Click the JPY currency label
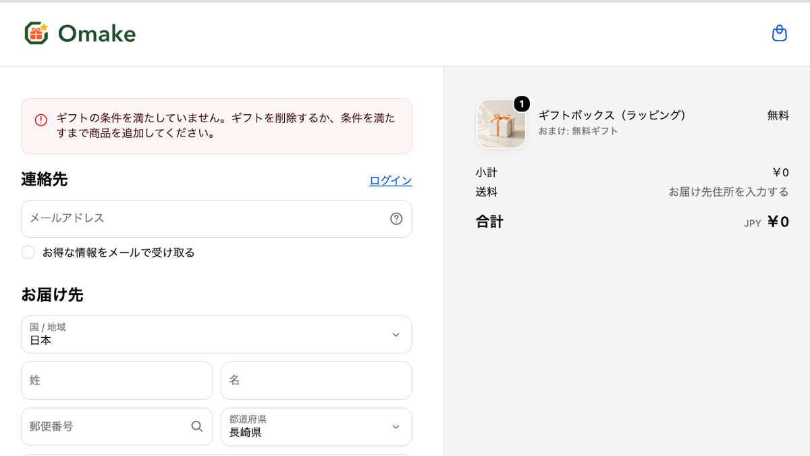 tap(753, 224)
